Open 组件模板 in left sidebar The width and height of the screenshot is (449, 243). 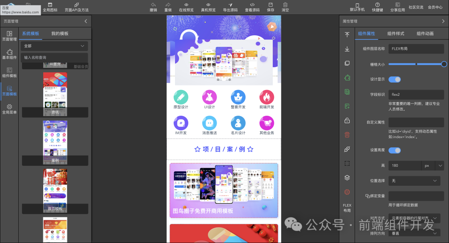(x=10, y=73)
